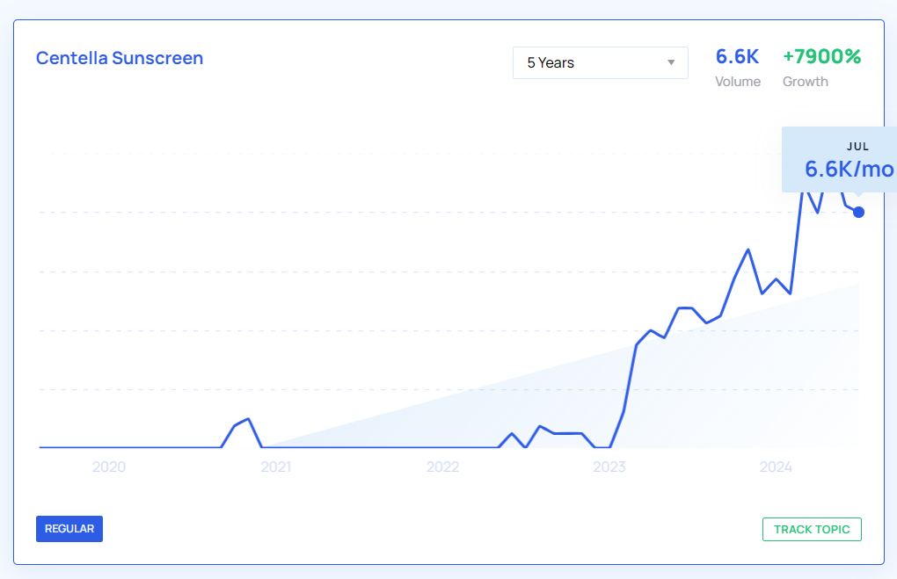This screenshot has width=897, height=579.
Task: Select the blue data point on the chart
Action: pyautogui.click(x=858, y=212)
